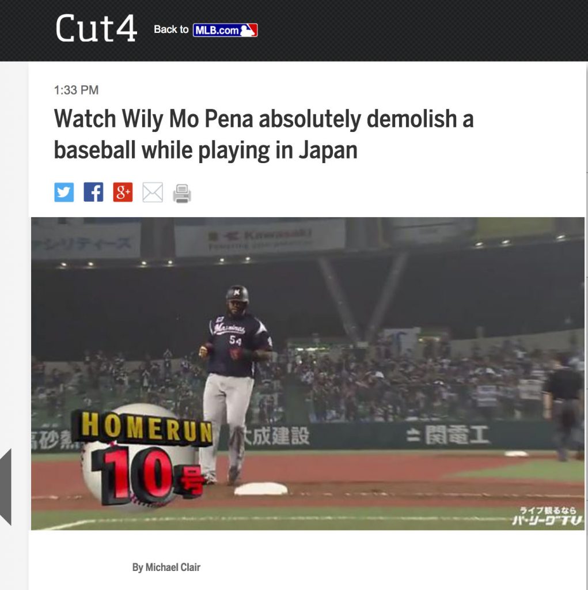Image resolution: width=588 pixels, height=590 pixels.
Task: Open the Cut4 home logo
Action: [96, 28]
